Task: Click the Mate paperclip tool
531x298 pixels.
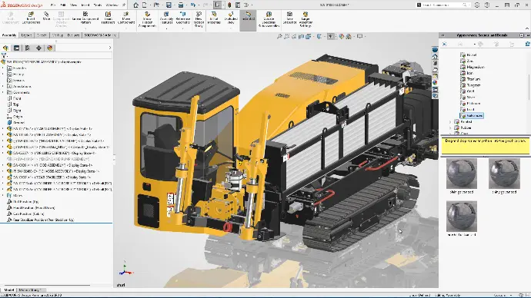Action: coord(46,16)
